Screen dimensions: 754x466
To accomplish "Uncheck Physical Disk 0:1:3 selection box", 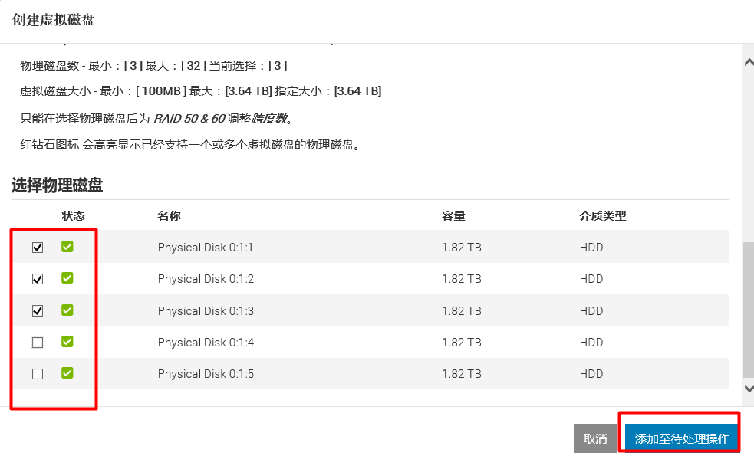I will tap(37, 310).
